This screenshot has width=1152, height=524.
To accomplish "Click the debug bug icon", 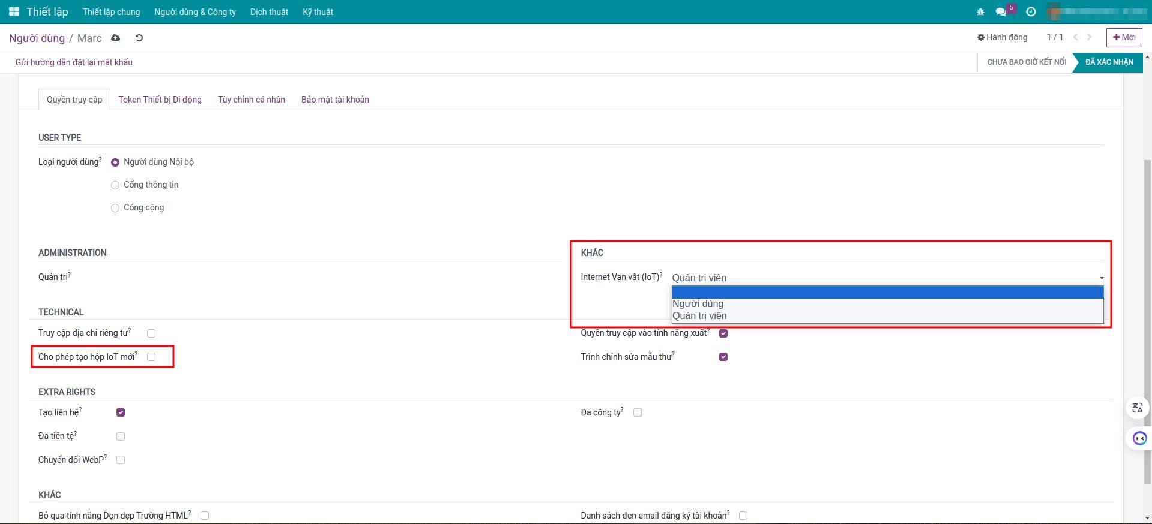I will pos(980,12).
